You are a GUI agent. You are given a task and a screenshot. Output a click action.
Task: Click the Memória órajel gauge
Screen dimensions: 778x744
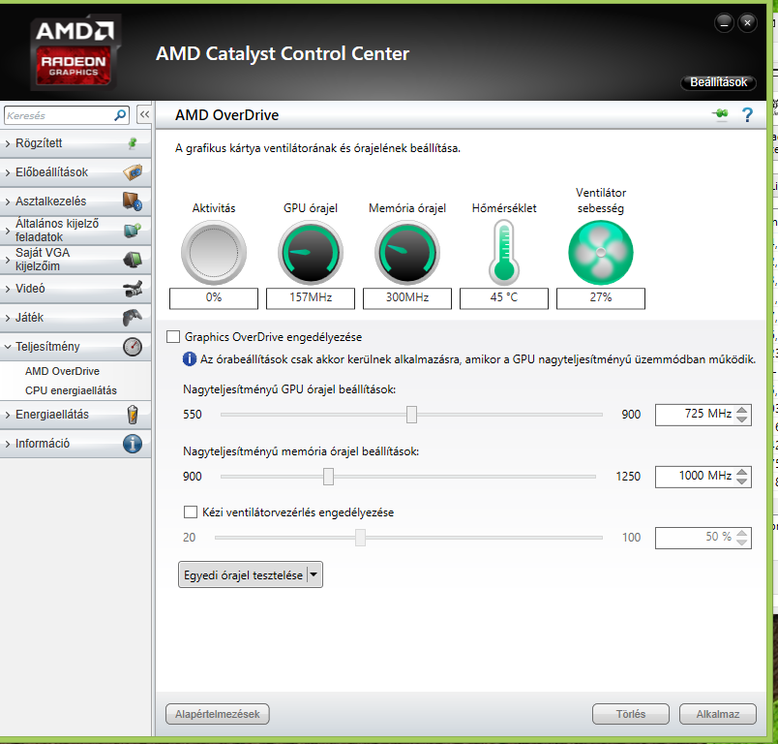coord(407,253)
